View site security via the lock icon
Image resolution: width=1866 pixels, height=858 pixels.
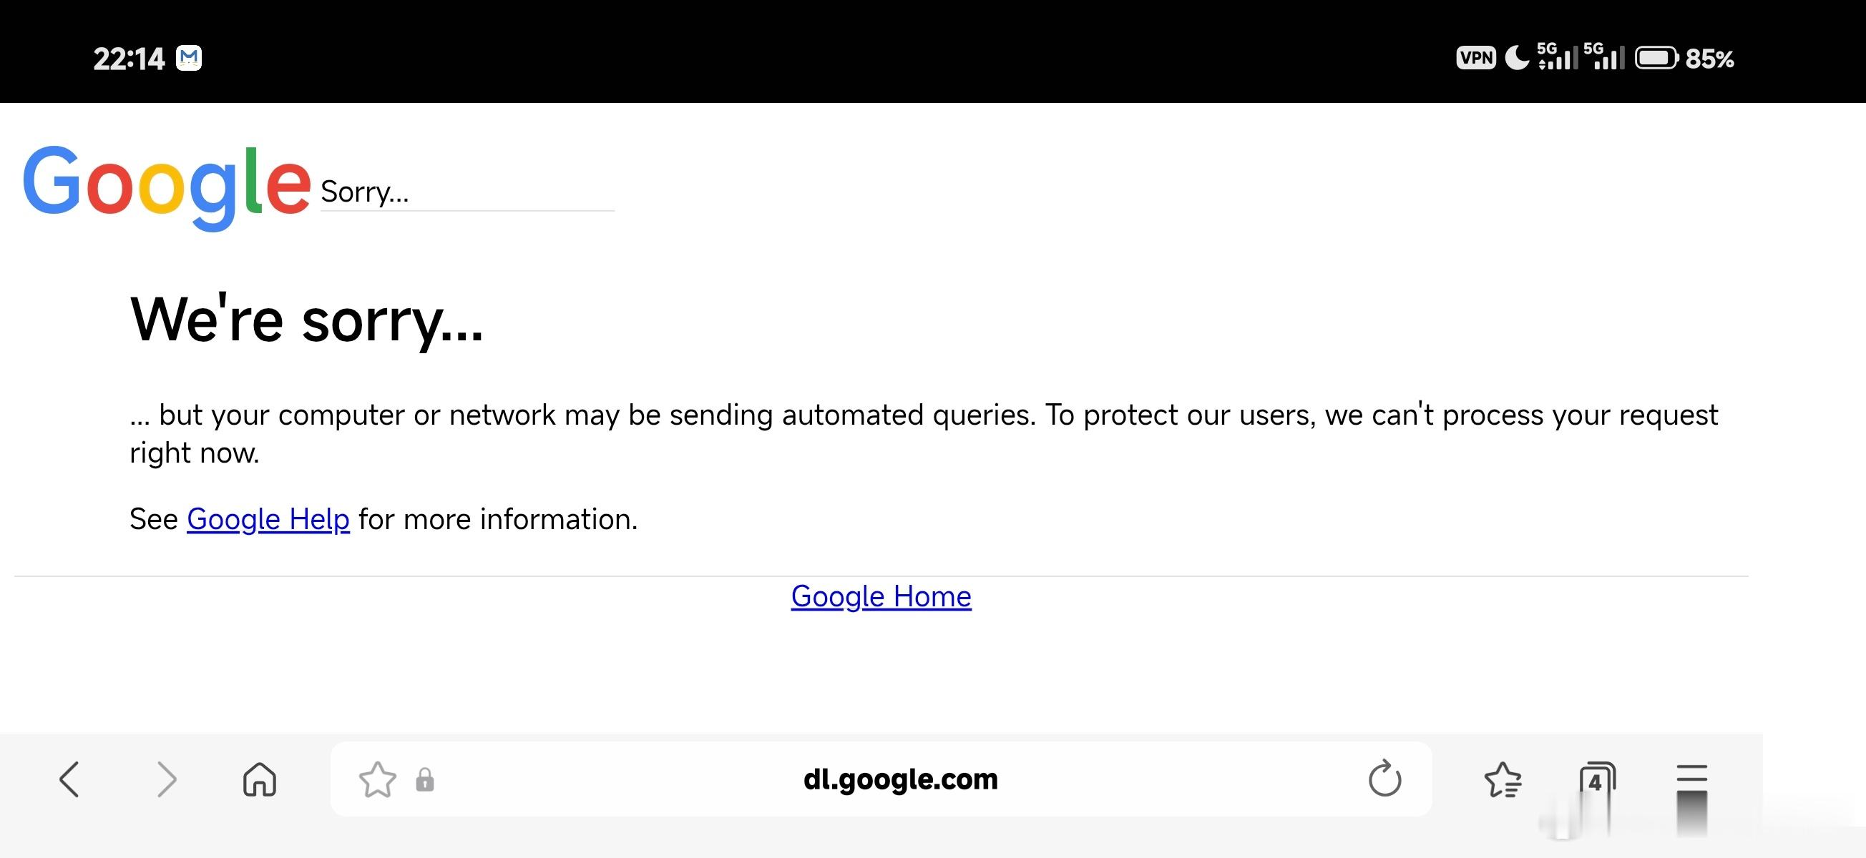pos(425,780)
